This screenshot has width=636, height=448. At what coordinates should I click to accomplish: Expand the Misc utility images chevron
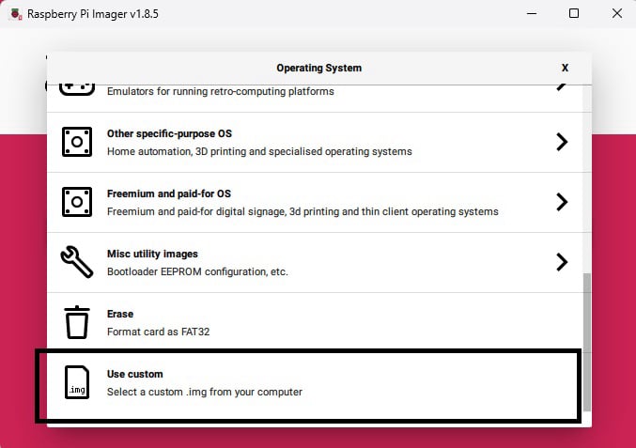coord(562,262)
